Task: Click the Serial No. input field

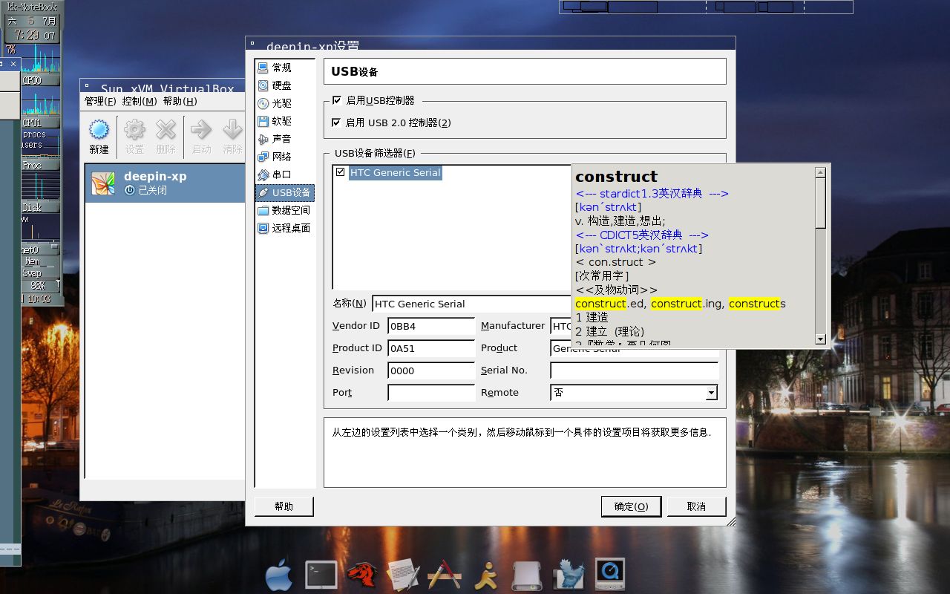Action: click(x=635, y=371)
